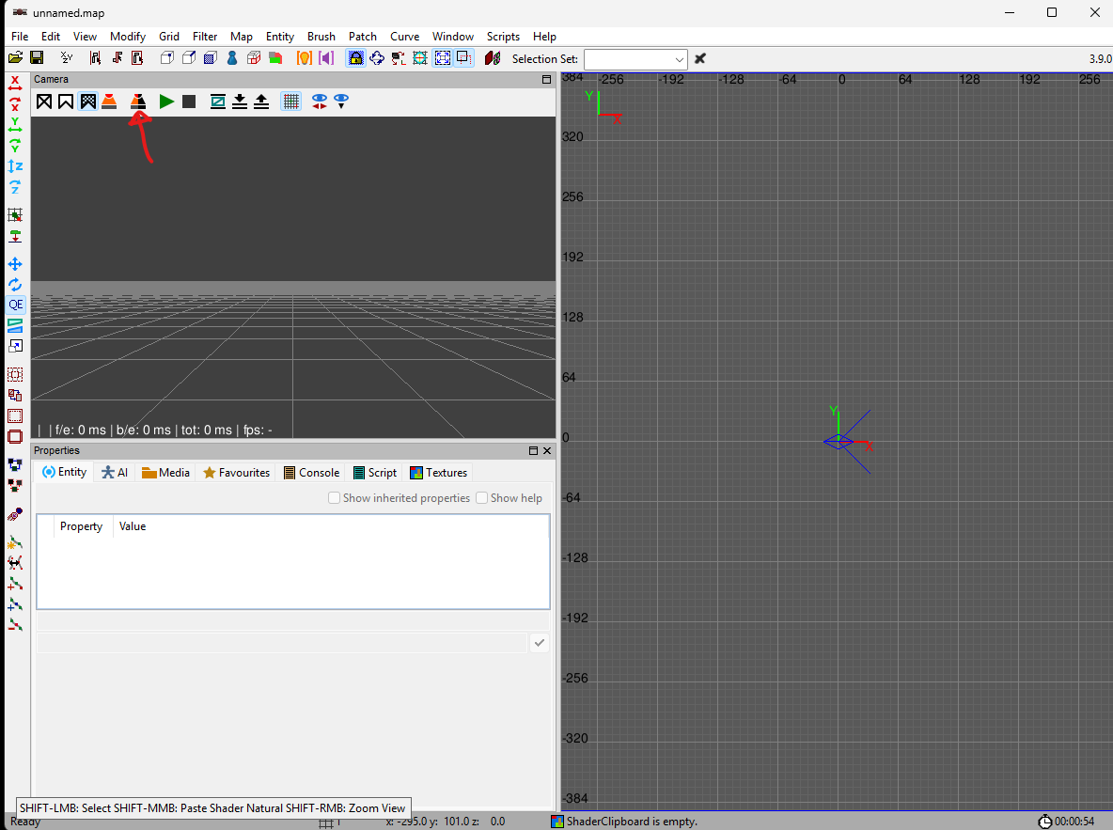
Task: Open the Console tab in Properties
Action: click(311, 473)
